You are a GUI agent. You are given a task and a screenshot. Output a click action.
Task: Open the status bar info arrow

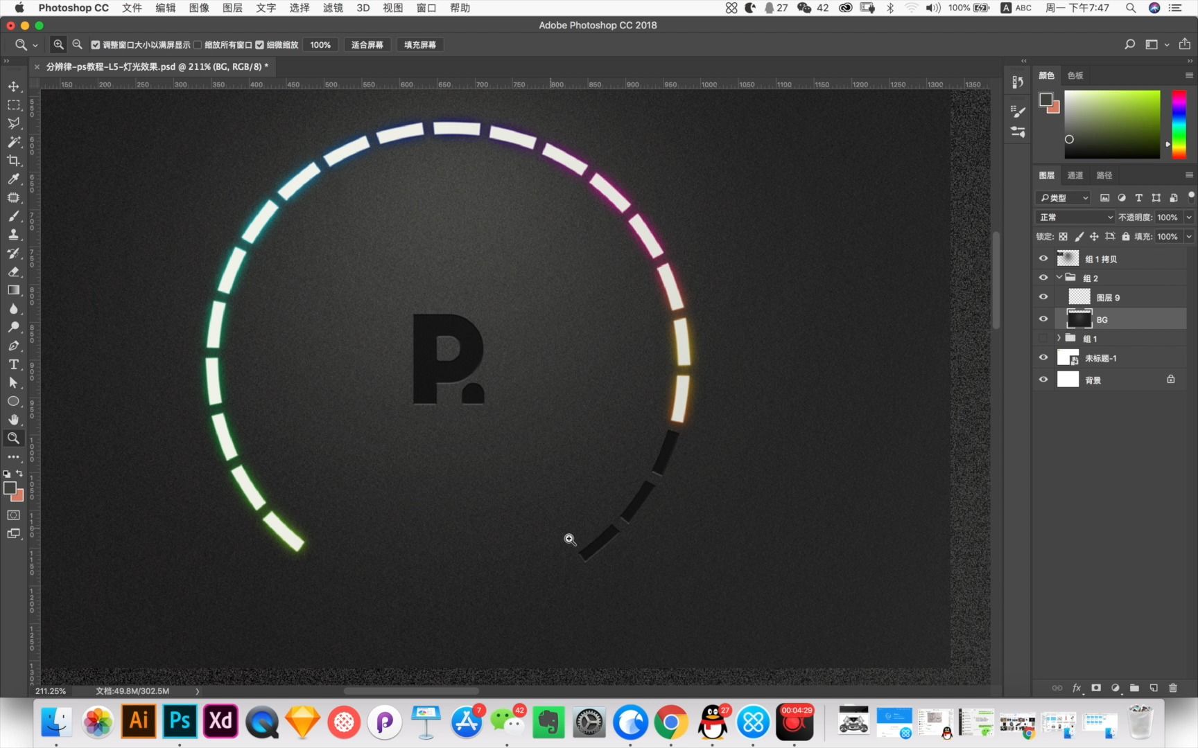pyautogui.click(x=197, y=691)
